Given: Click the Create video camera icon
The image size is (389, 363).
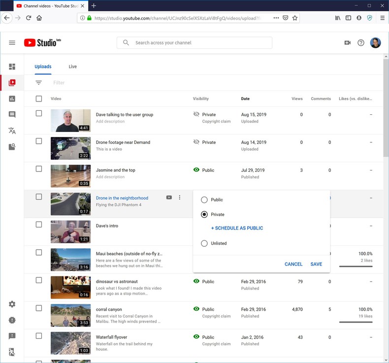Looking at the screenshot, I should (347, 43).
